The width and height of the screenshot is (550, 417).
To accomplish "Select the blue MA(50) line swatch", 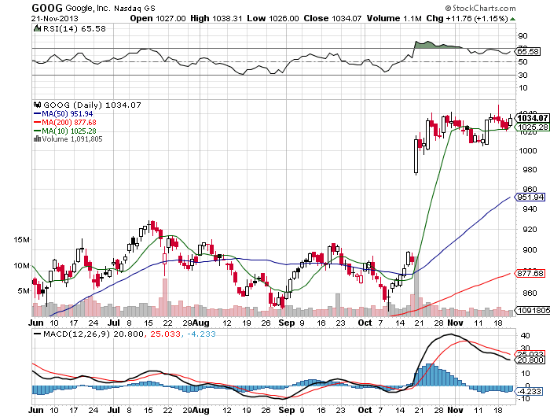I will click(x=37, y=114).
